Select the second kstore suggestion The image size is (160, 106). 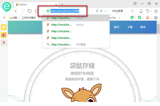[76, 25]
